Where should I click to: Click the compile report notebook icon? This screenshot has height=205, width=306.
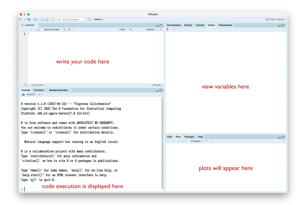(x=76, y=30)
